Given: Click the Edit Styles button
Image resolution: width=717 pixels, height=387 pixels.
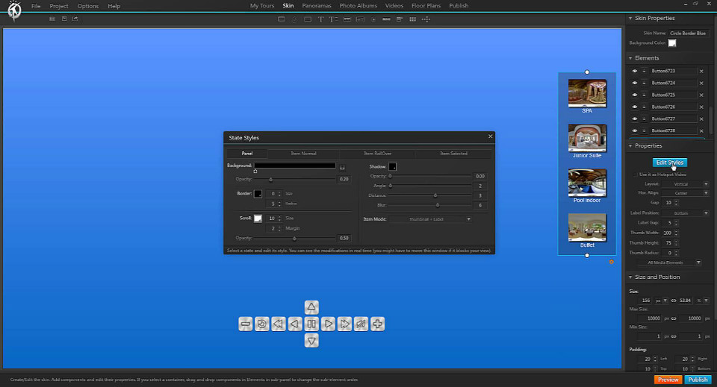Looking at the screenshot, I should (669, 163).
